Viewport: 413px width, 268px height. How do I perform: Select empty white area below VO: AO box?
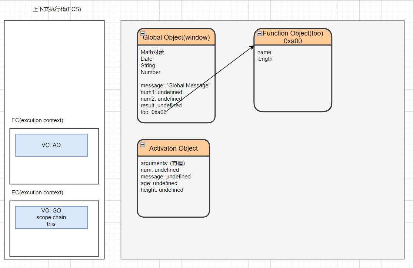[54, 170]
